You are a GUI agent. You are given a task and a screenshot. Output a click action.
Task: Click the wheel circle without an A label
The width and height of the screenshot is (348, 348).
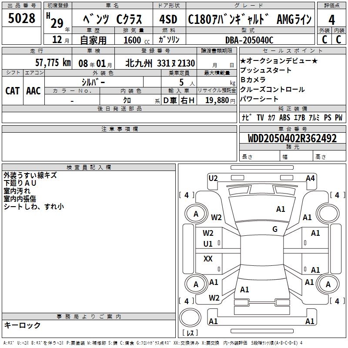pyautogui.click(x=327, y=214)
